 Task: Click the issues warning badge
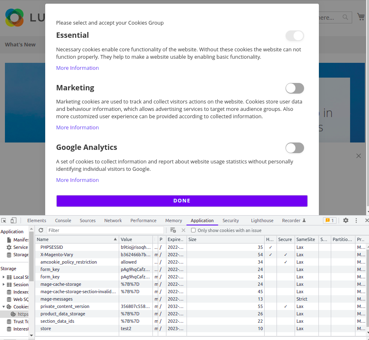pyautogui.click(x=330, y=221)
